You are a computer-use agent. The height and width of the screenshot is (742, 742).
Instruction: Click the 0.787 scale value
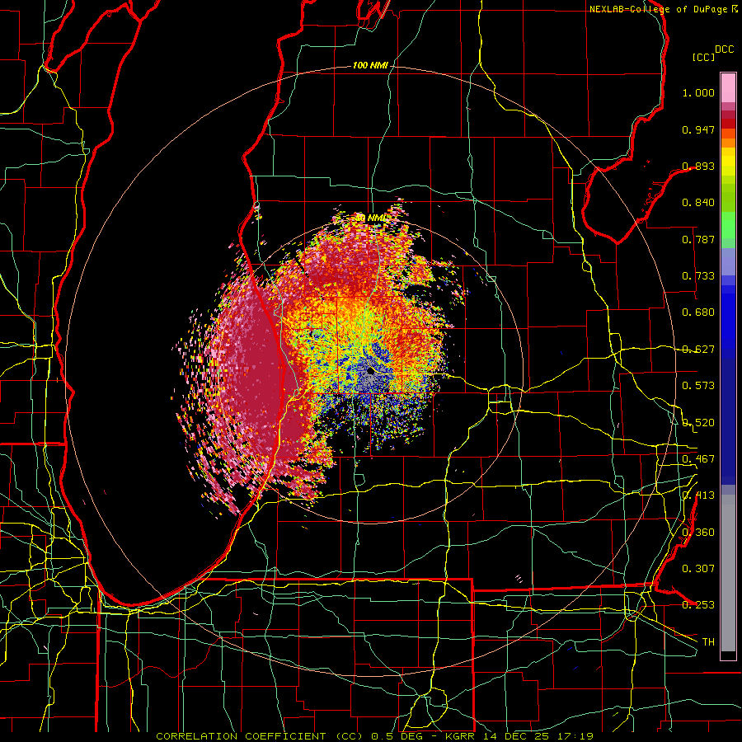click(698, 239)
